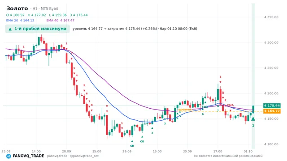Click the 4 300.00 price axis label

pyautogui.click(x=271, y=42)
